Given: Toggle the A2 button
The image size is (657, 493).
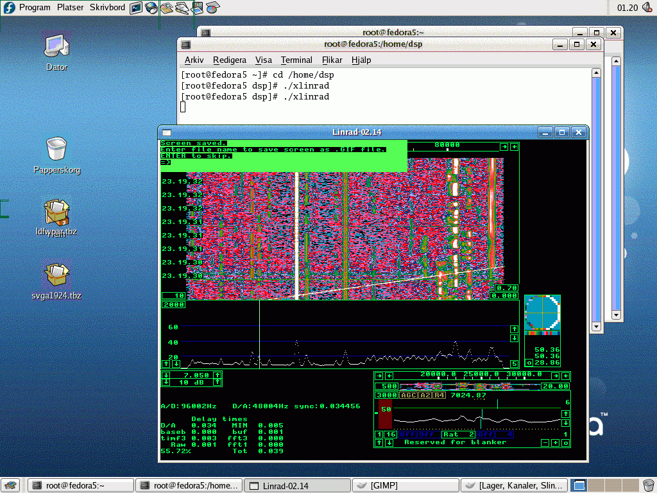Looking at the screenshot, I should (x=425, y=395).
